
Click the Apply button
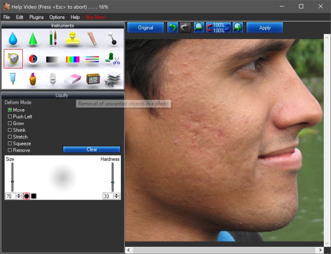[x=265, y=28]
